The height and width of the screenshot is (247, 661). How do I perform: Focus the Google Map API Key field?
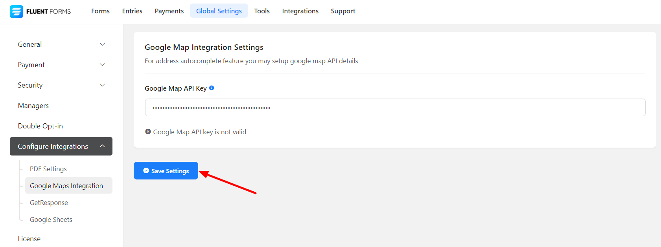click(395, 108)
